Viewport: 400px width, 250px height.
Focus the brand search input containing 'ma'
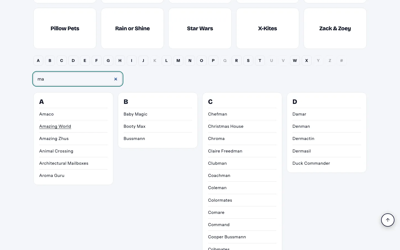click(x=78, y=79)
